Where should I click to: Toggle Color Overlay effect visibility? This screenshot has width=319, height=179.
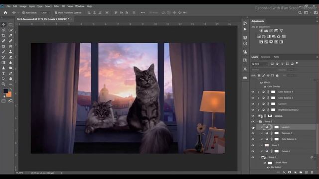click(265, 87)
